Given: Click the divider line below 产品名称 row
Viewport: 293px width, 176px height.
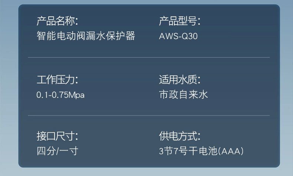Looking at the screenshot, I should 149,58.
